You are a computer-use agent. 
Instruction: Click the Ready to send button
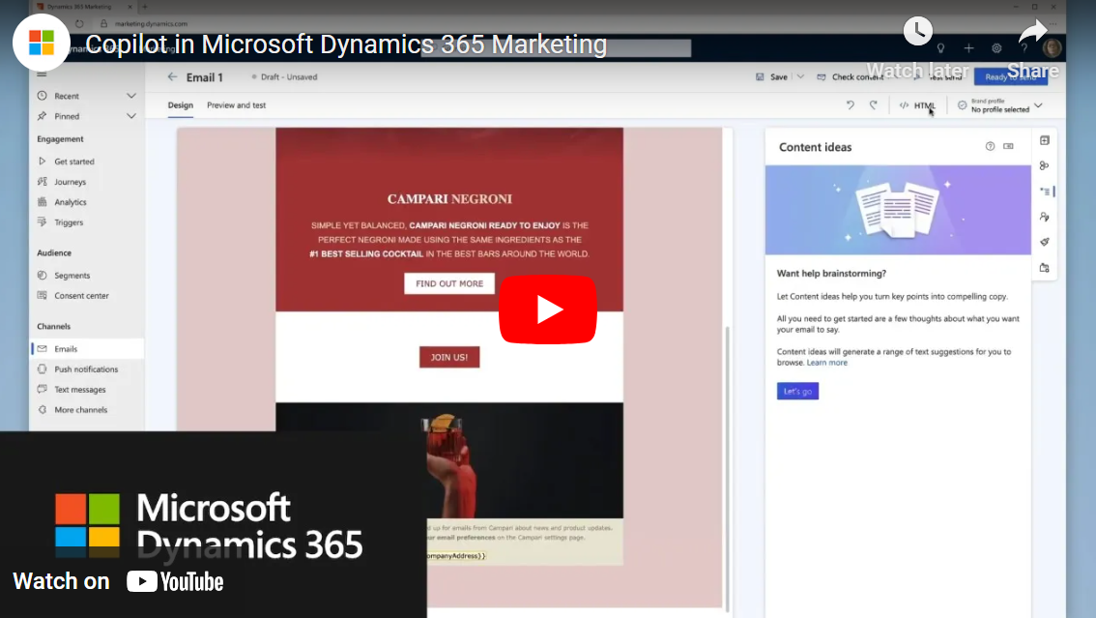(1010, 75)
